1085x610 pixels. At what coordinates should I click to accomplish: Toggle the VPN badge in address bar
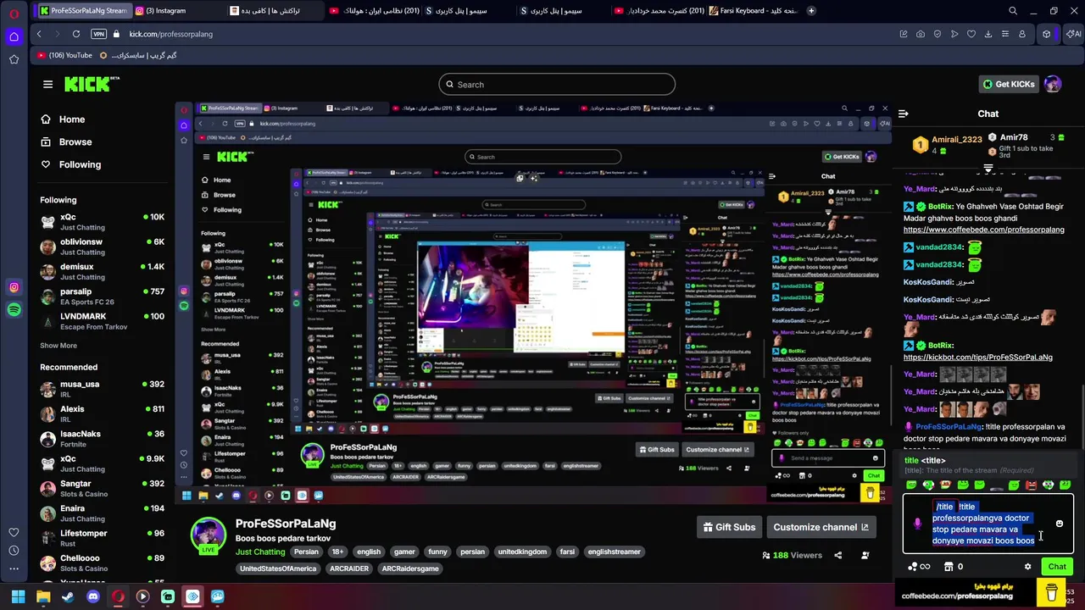[x=99, y=34]
